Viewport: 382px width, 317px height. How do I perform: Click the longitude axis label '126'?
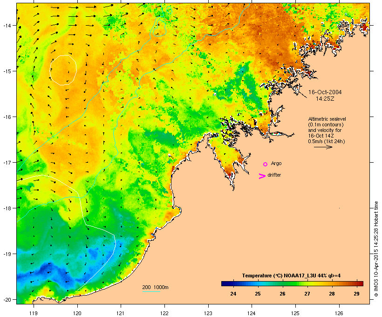[x=339, y=313]
